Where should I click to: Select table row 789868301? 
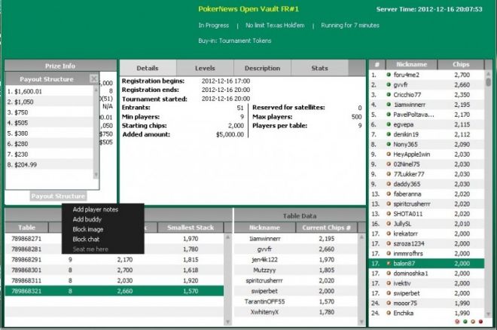[x=114, y=270]
